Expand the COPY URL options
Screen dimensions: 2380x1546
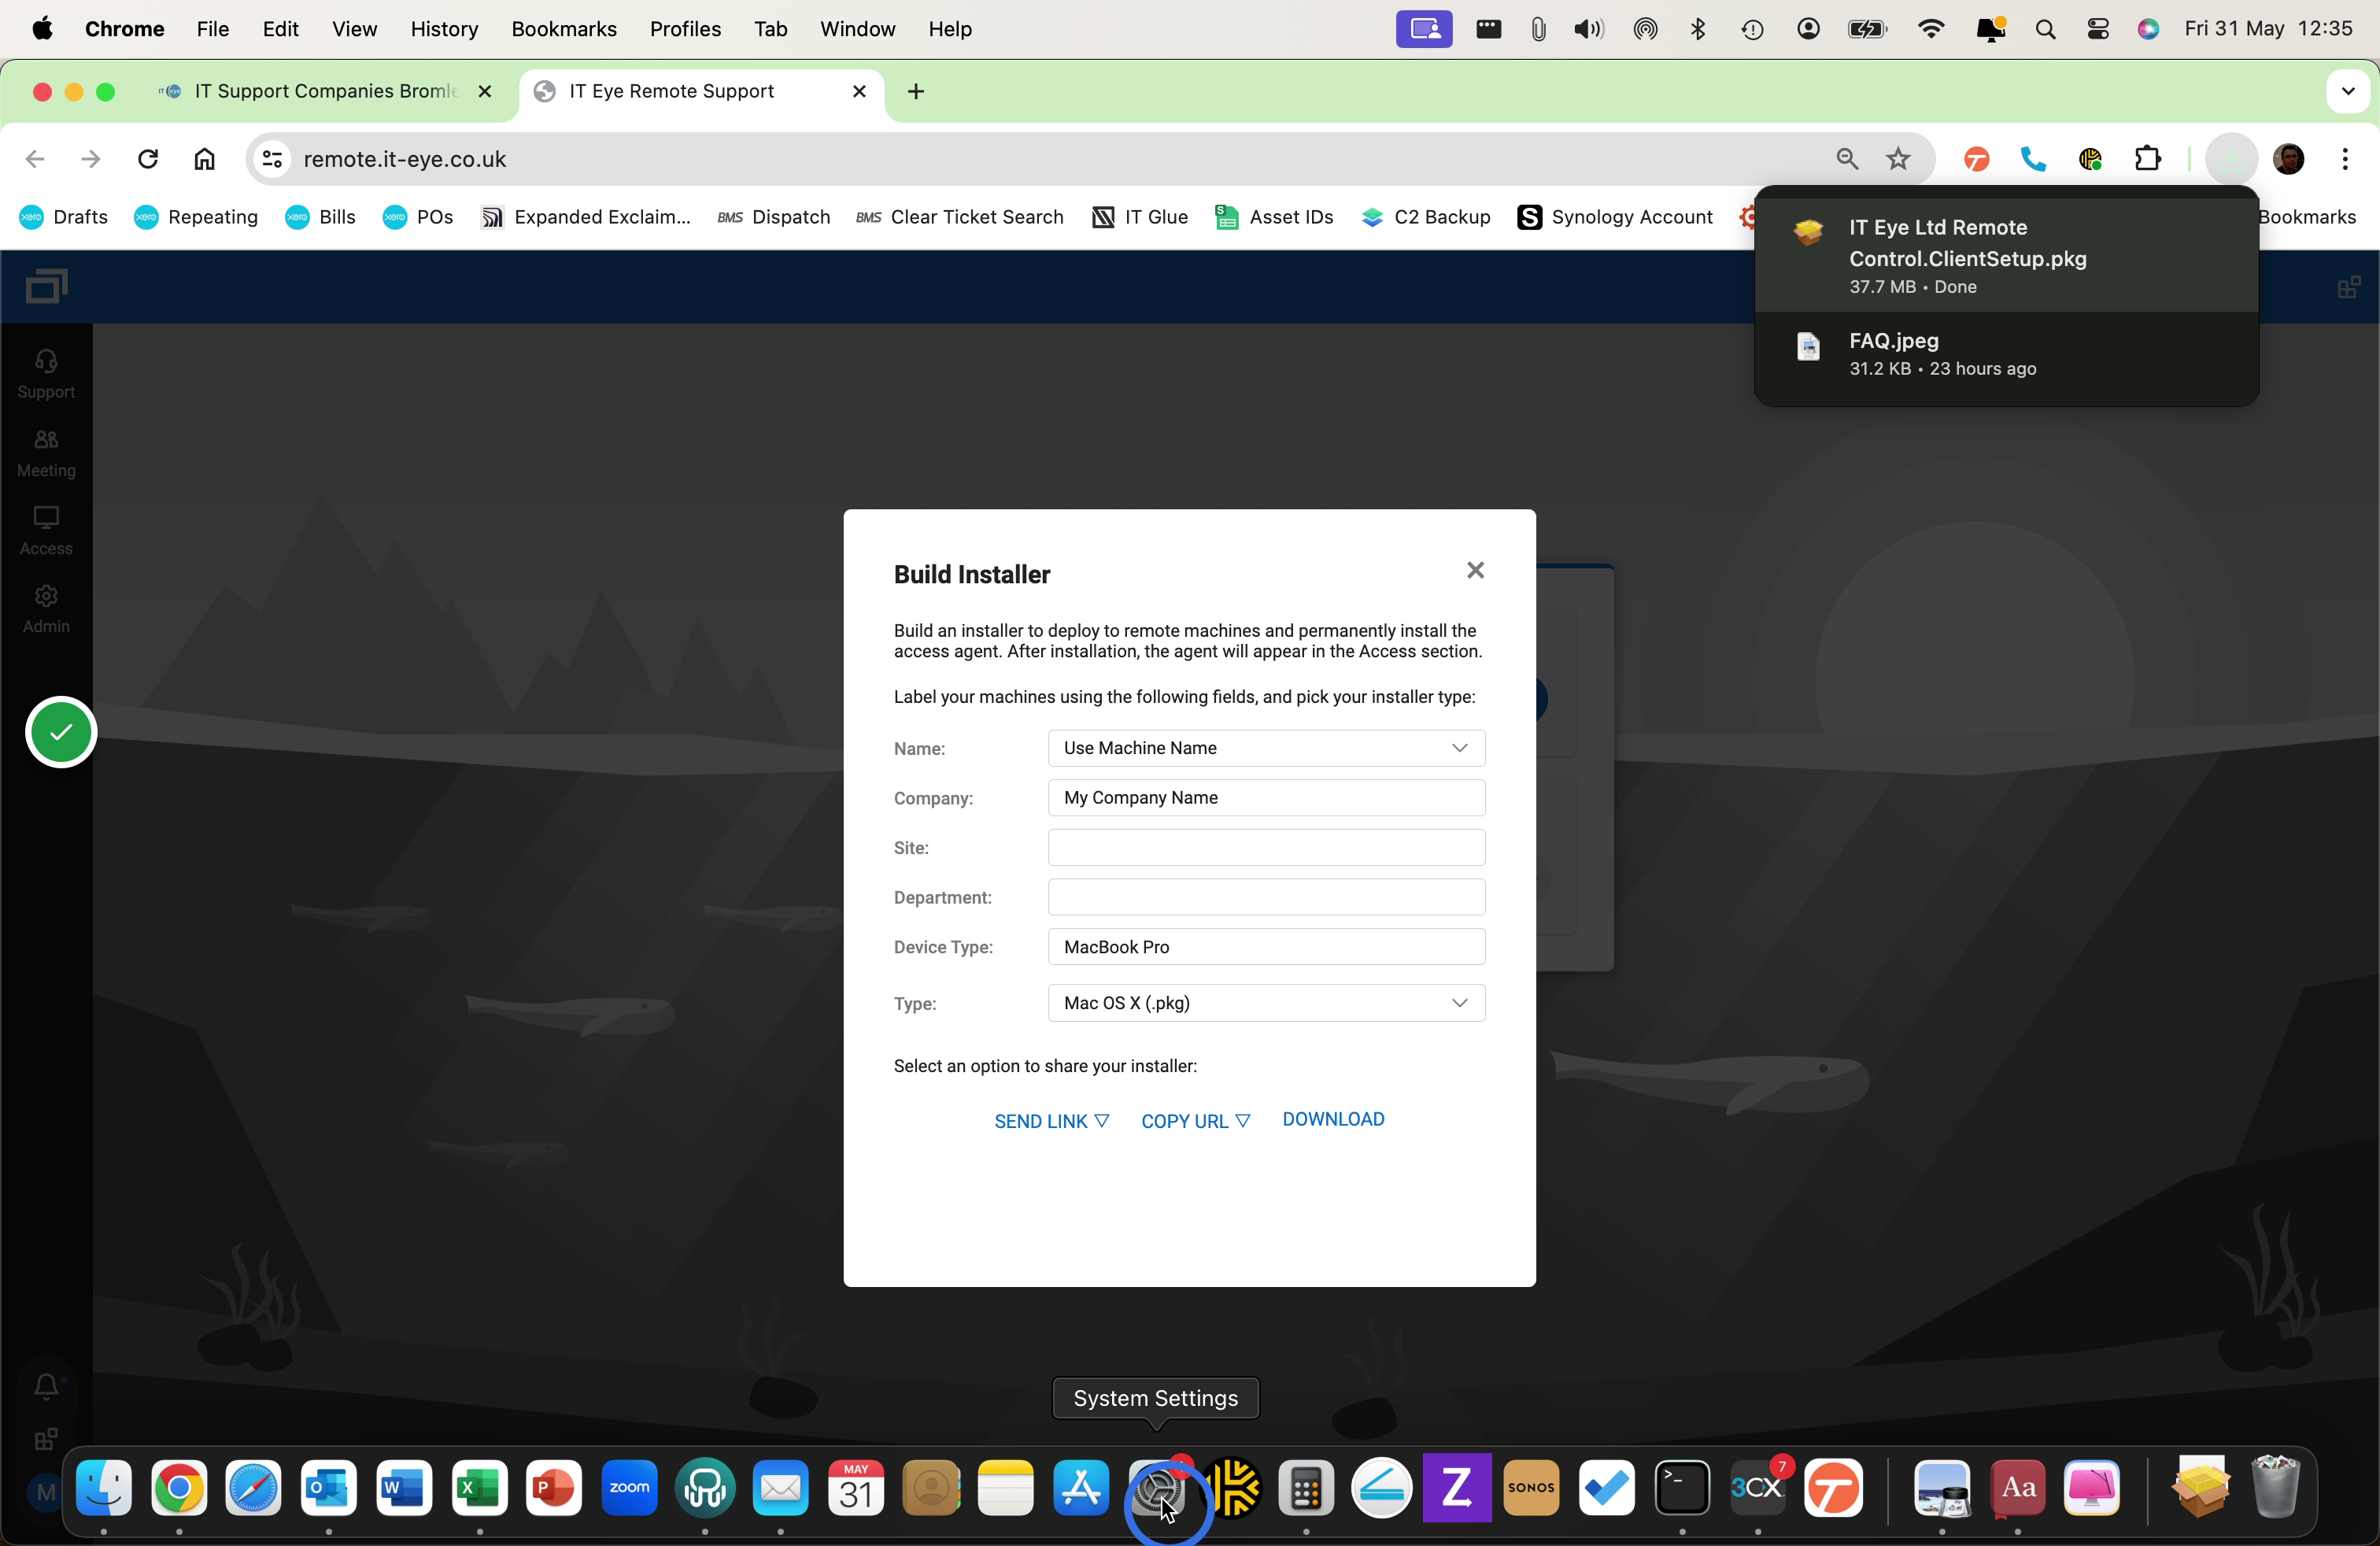(1195, 1121)
